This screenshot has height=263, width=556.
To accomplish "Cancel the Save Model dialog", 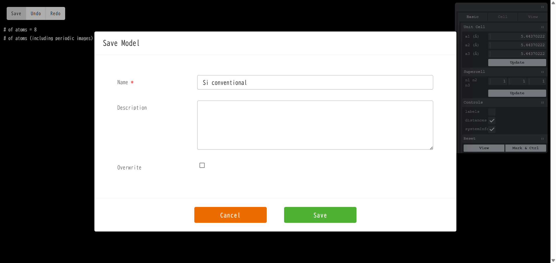I will click(x=230, y=215).
